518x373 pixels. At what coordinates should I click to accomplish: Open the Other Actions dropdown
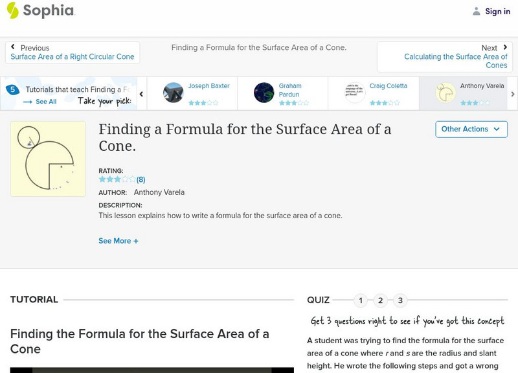[x=470, y=129]
